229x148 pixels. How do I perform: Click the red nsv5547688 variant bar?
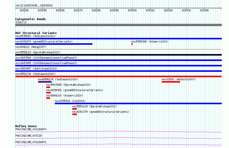pos(48,87)
